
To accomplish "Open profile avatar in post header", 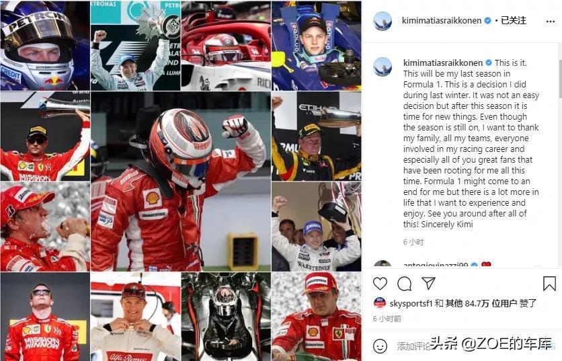I will click(x=383, y=21).
